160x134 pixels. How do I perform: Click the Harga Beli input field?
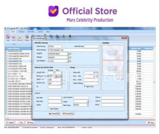pyautogui.click(x=91, y=73)
